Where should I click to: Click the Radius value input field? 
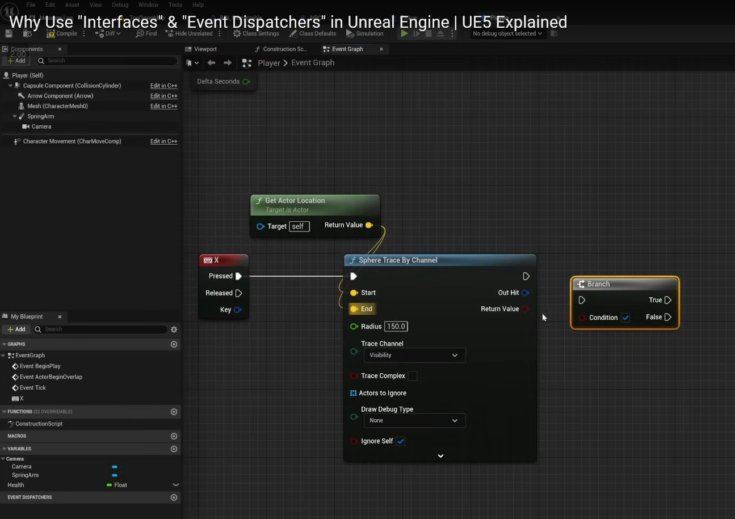click(396, 327)
